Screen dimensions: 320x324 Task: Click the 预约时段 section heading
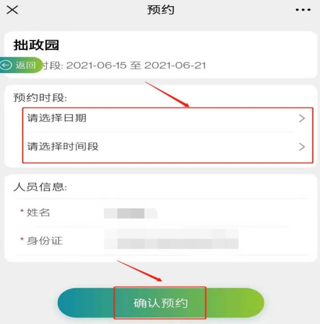tap(40, 97)
